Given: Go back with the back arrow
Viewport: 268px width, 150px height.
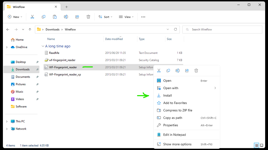Looking at the screenshot, I should point(8,30).
